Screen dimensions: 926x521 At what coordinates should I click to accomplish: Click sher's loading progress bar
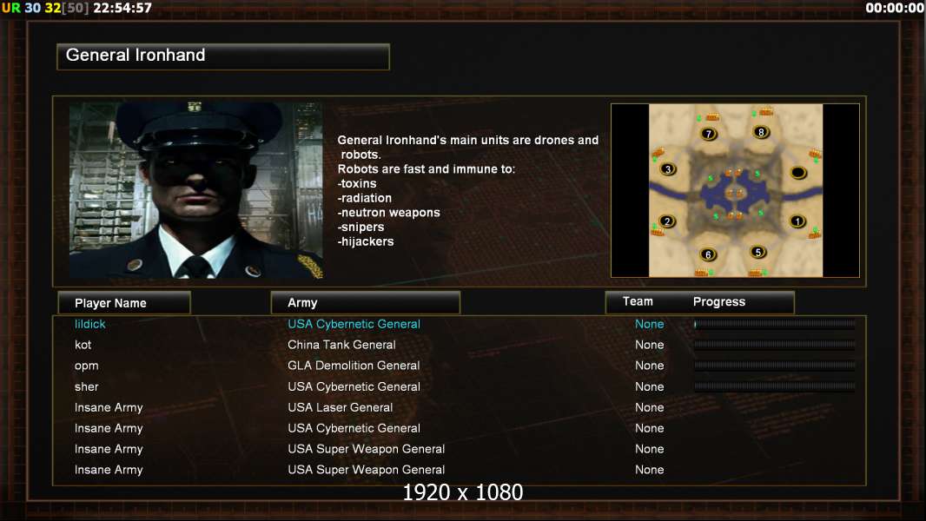[775, 386]
